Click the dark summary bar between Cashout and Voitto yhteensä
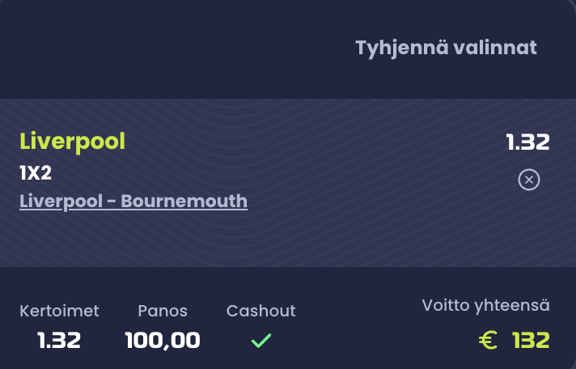 358,324
